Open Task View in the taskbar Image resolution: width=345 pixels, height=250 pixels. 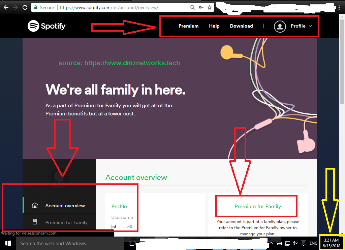click(132, 243)
